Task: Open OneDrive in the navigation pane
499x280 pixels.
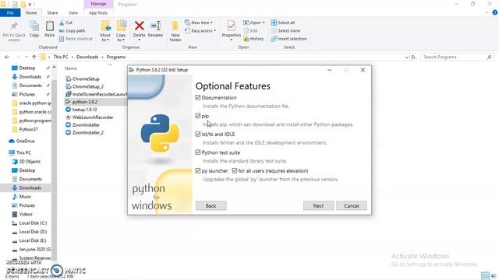Action: 22,141
